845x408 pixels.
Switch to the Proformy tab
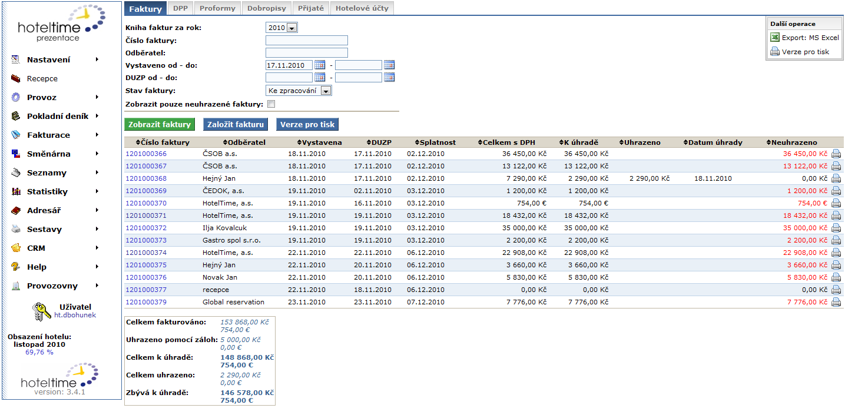pyautogui.click(x=217, y=8)
